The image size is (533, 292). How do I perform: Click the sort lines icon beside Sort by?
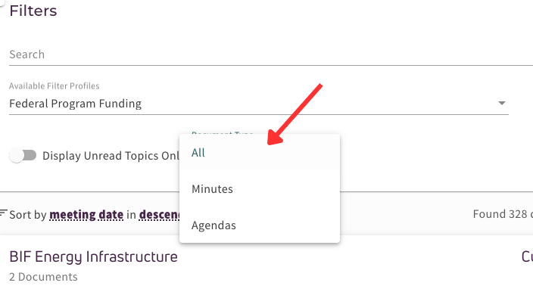coord(3,213)
